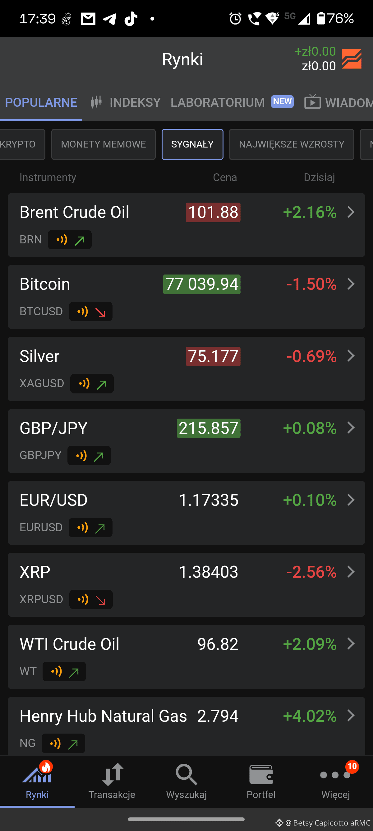Open the EUR/USD instrument
373x831 pixels.
coord(186,513)
